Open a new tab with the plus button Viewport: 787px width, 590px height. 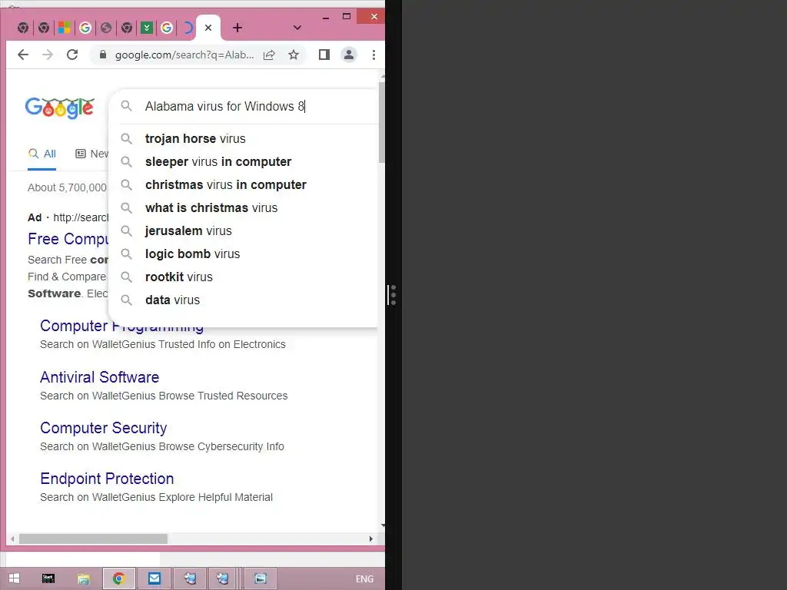point(237,28)
